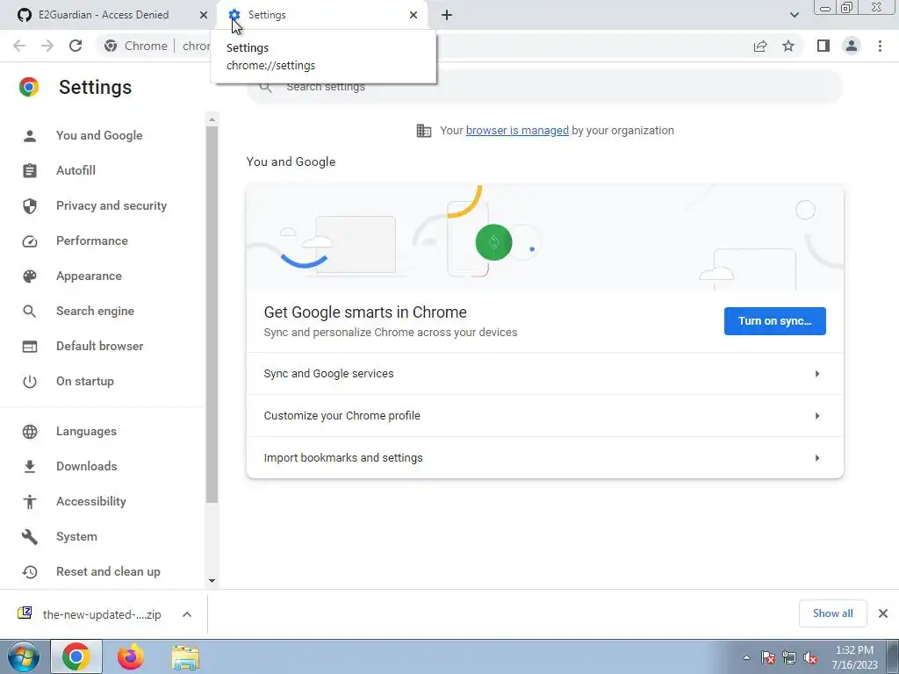Click the Windows Start button

pyautogui.click(x=24, y=656)
